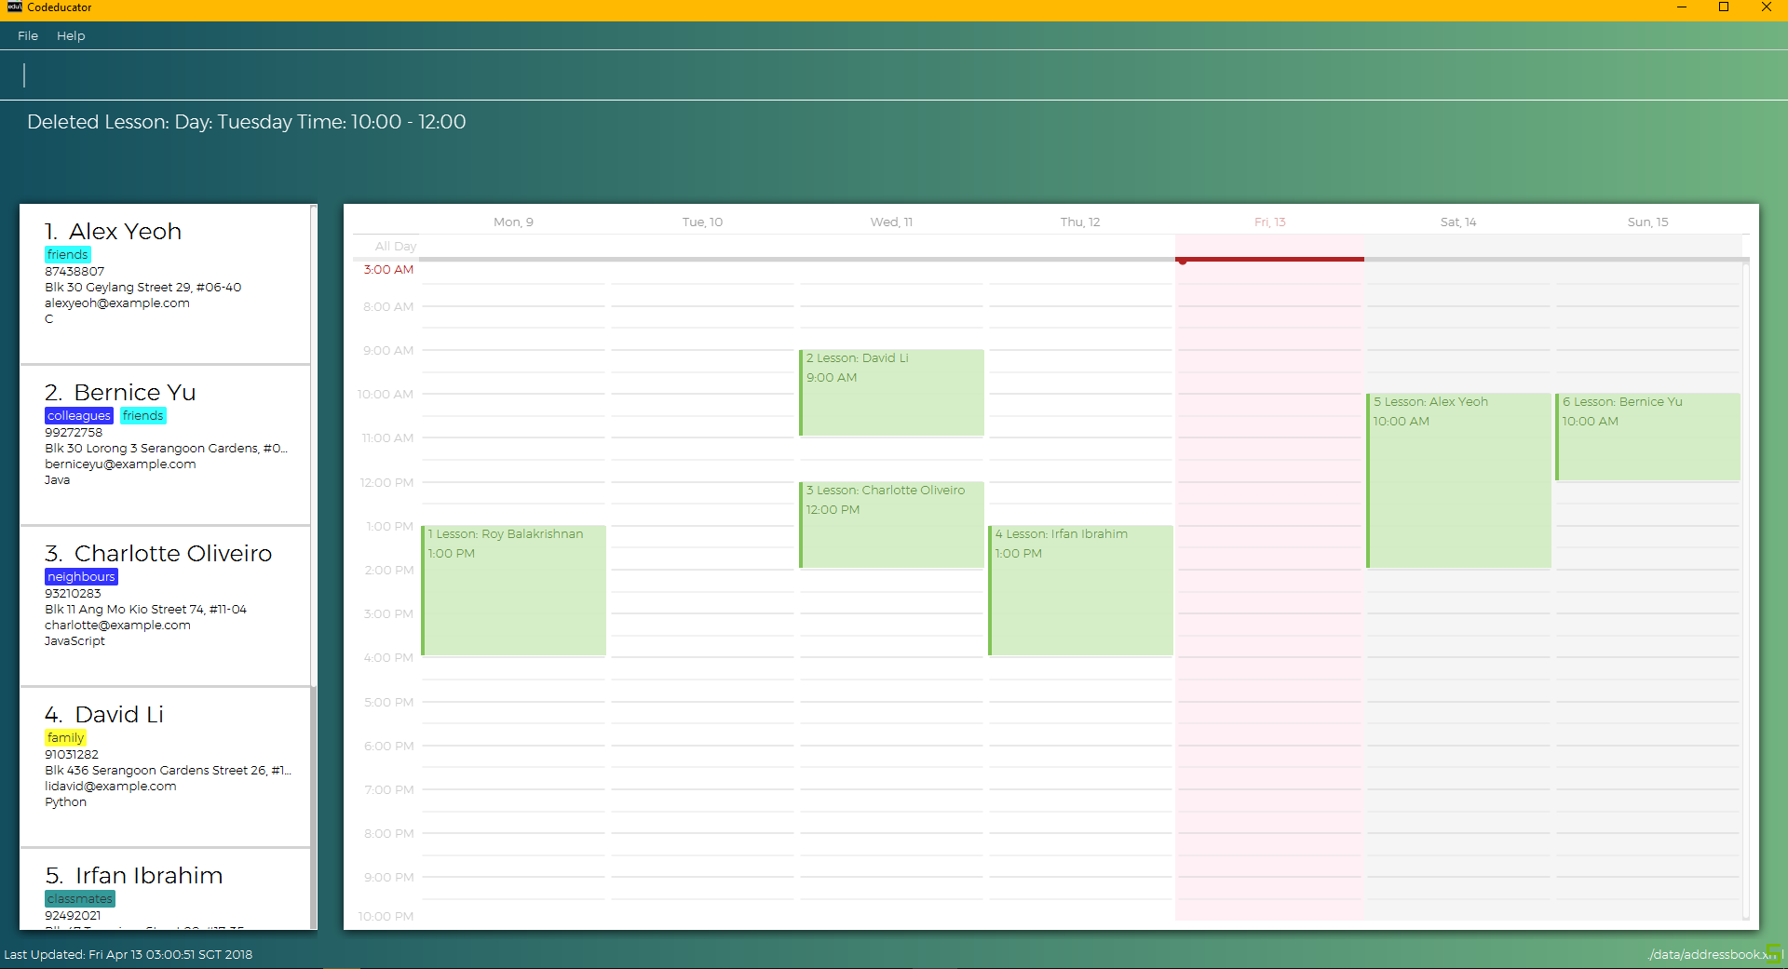The height and width of the screenshot is (969, 1788).
Task: Click the 3:00 AM current time label
Action: 388,269
